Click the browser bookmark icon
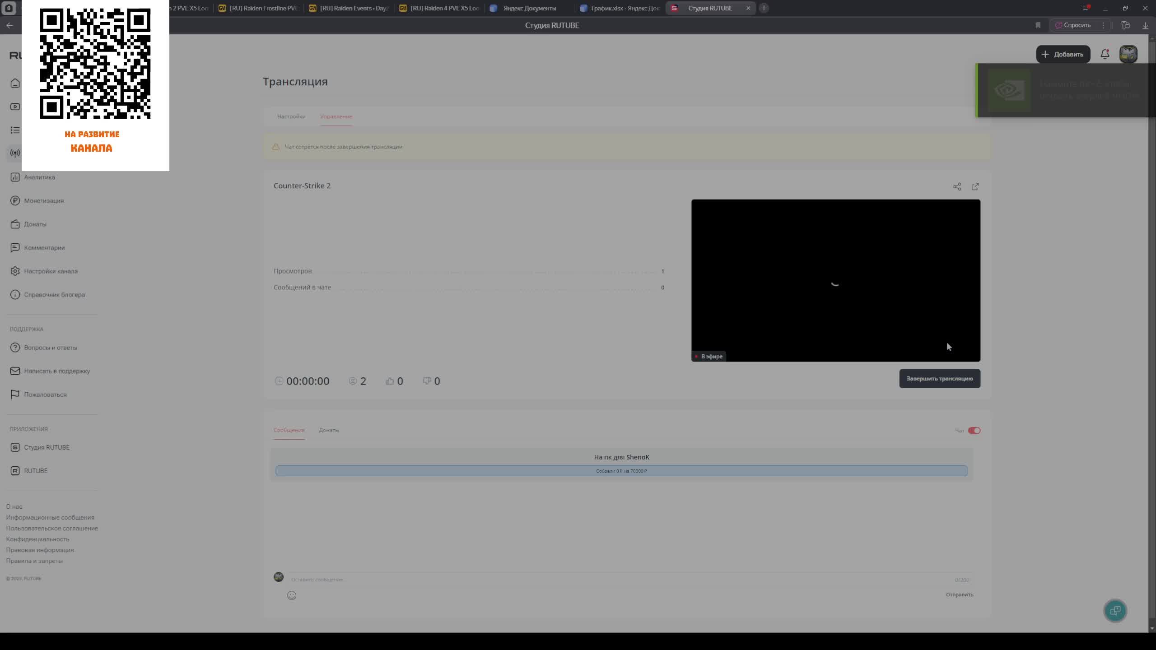This screenshot has height=650, width=1156. pyautogui.click(x=1038, y=25)
